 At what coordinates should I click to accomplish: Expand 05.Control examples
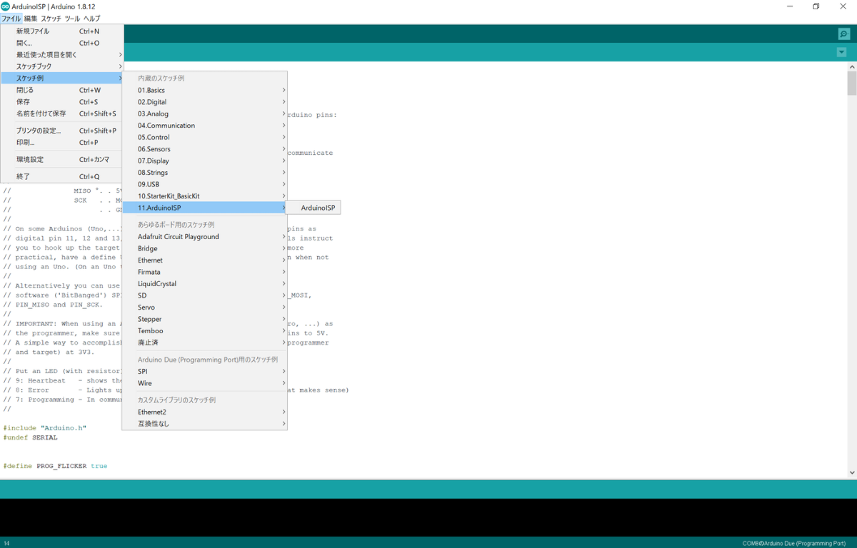[205, 137]
